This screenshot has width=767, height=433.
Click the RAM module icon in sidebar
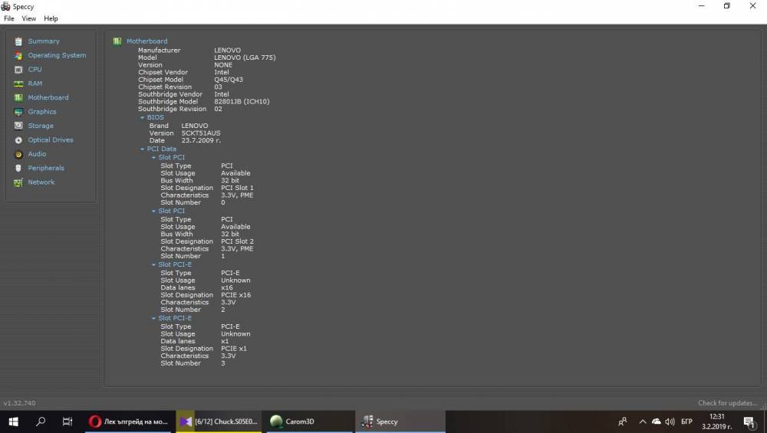(x=18, y=84)
